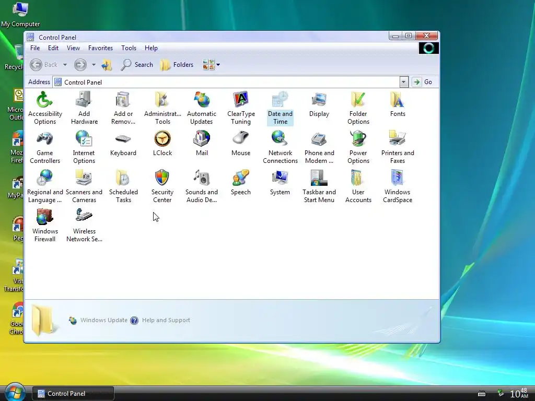Toggle the Folders pane button

177,64
